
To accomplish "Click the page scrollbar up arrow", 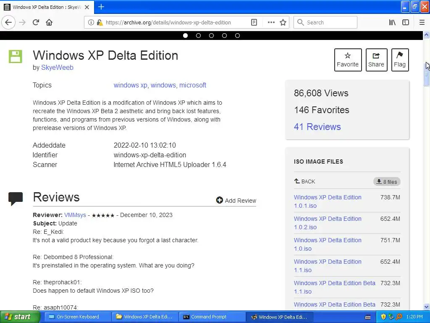I will pos(426,34).
